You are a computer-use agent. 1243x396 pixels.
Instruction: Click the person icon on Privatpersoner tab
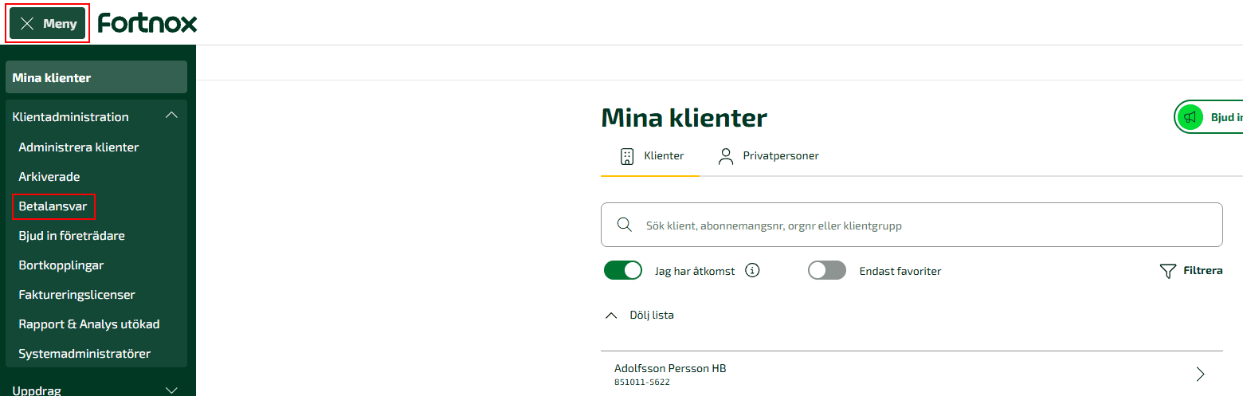(725, 155)
